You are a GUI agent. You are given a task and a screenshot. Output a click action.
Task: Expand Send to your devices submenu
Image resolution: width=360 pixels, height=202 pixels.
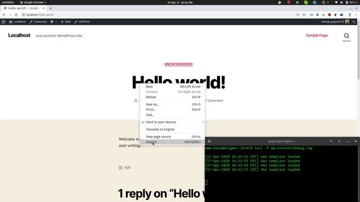tap(173, 122)
